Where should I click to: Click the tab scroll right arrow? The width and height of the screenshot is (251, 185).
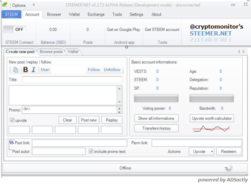click(244, 52)
